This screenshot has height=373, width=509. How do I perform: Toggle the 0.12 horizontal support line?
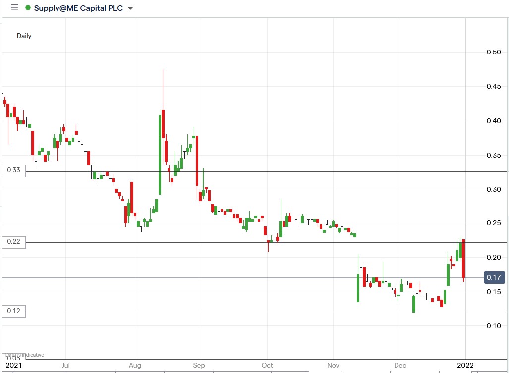[x=248, y=312]
